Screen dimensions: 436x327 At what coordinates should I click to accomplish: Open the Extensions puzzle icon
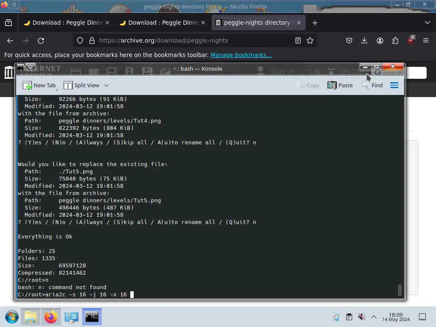(x=395, y=41)
